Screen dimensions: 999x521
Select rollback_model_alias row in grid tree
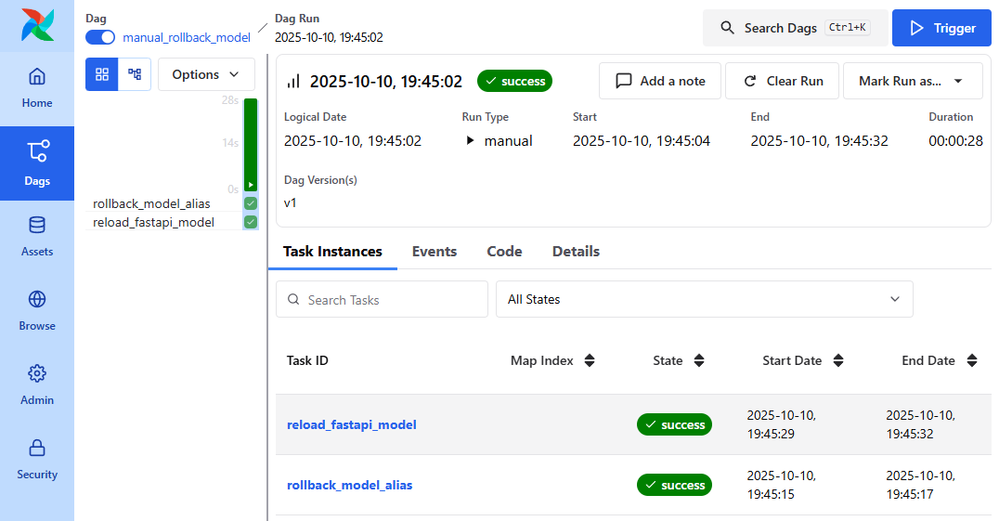(x=151, y=203)
